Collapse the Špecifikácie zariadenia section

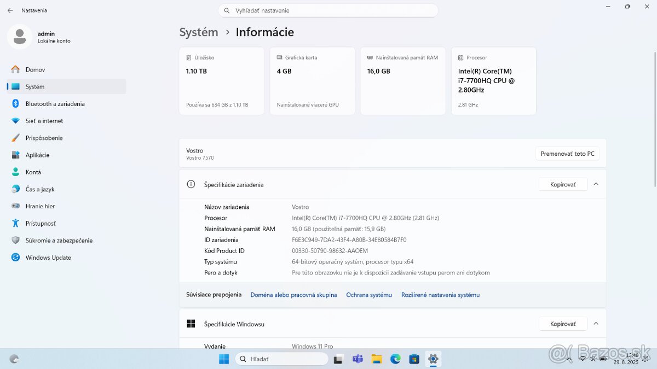(x=596, y=184)
